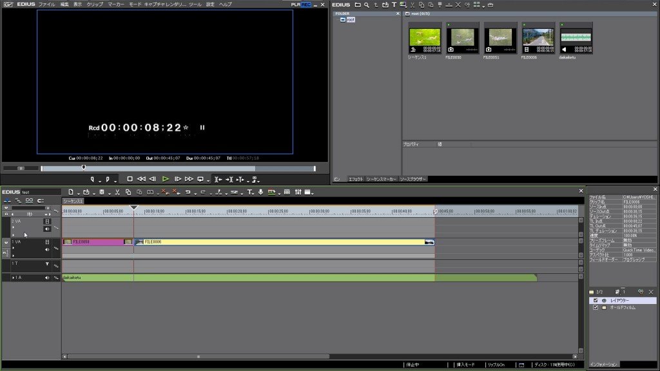Click the Fast Forward button in the player

click(x=189, y=179)
